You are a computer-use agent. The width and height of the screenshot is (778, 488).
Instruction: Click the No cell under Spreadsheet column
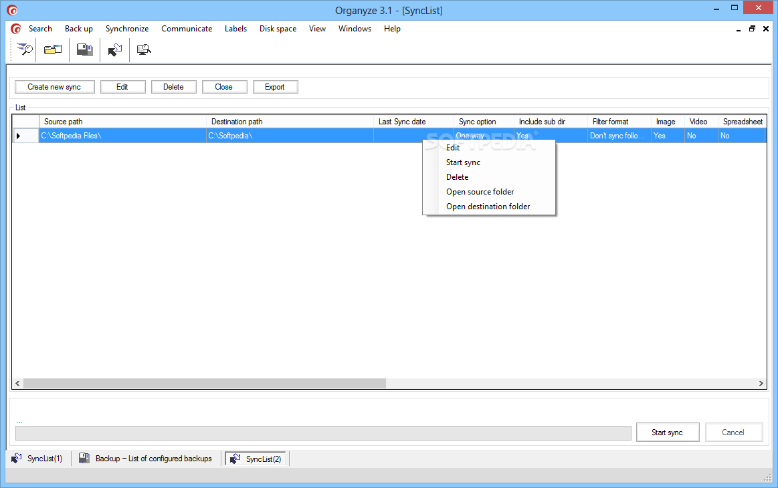pyautogui.click(x=743, y=136)
